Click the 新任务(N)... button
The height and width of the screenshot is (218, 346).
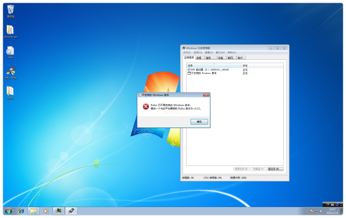275,169
